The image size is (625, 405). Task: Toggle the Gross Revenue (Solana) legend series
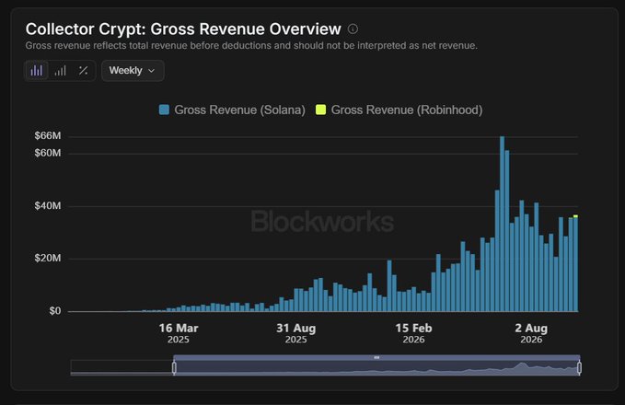pos(232,110)
